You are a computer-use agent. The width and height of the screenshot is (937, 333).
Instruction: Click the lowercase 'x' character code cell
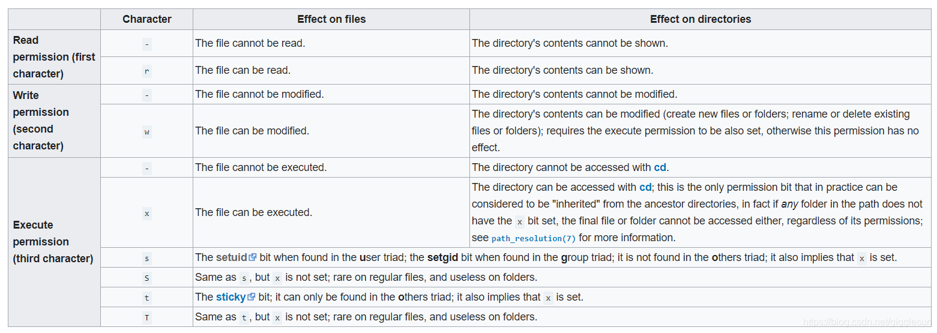[147, 212]
